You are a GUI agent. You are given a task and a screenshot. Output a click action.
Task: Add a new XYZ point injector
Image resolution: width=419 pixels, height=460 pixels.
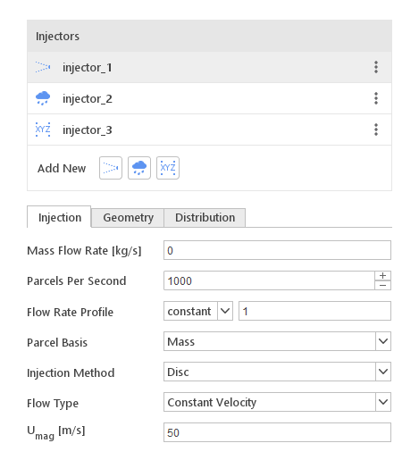pos(168,168)
